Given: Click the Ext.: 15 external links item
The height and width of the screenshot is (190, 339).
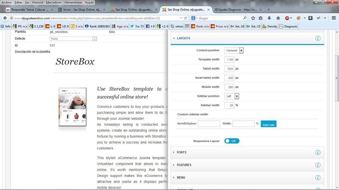Looking at the screenshot, I should 253,26.
